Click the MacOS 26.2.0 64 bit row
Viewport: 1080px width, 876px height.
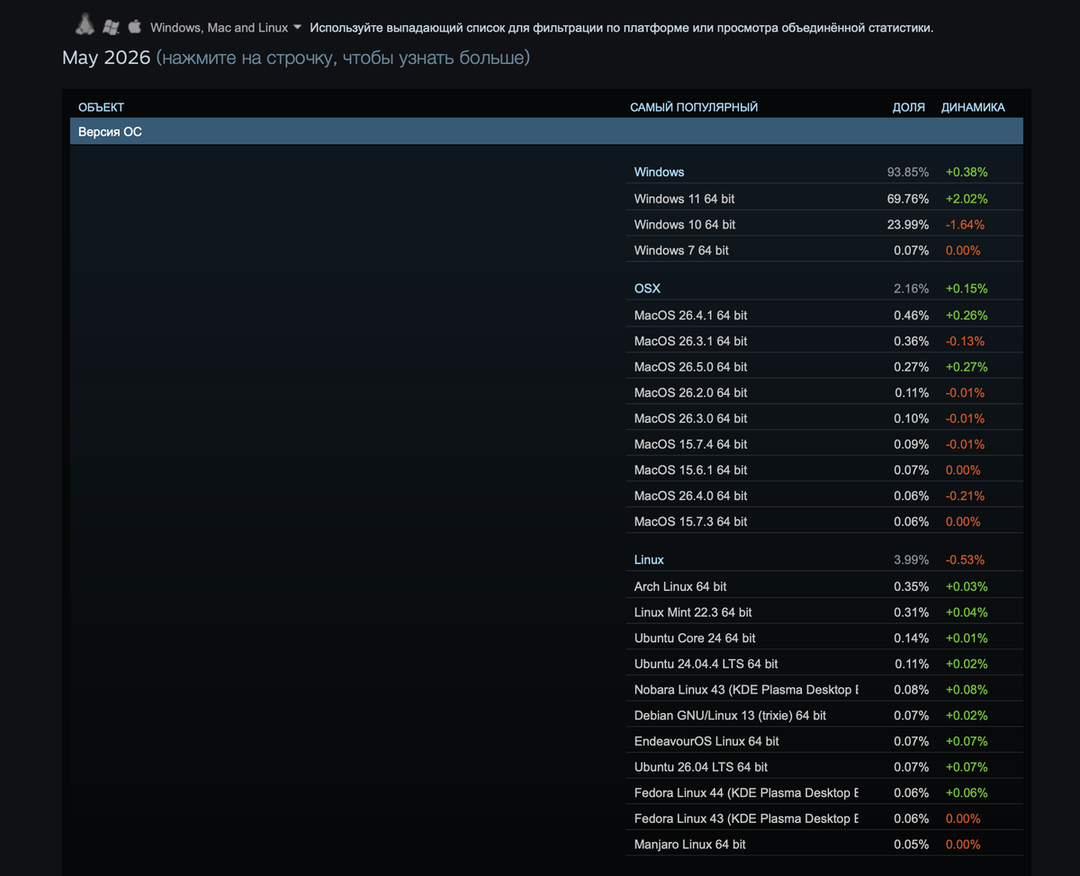[824, 392]
